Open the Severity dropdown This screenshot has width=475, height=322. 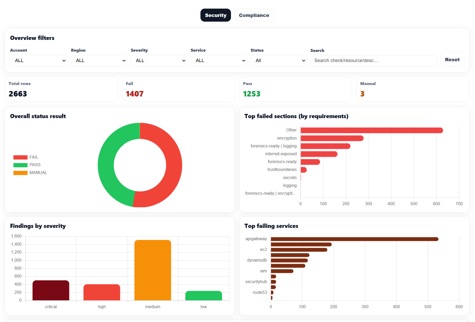coord(159,60)
